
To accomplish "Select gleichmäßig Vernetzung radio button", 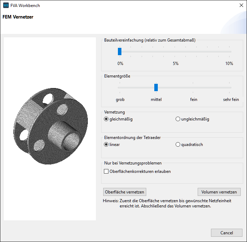I will [x=107, y=119].
